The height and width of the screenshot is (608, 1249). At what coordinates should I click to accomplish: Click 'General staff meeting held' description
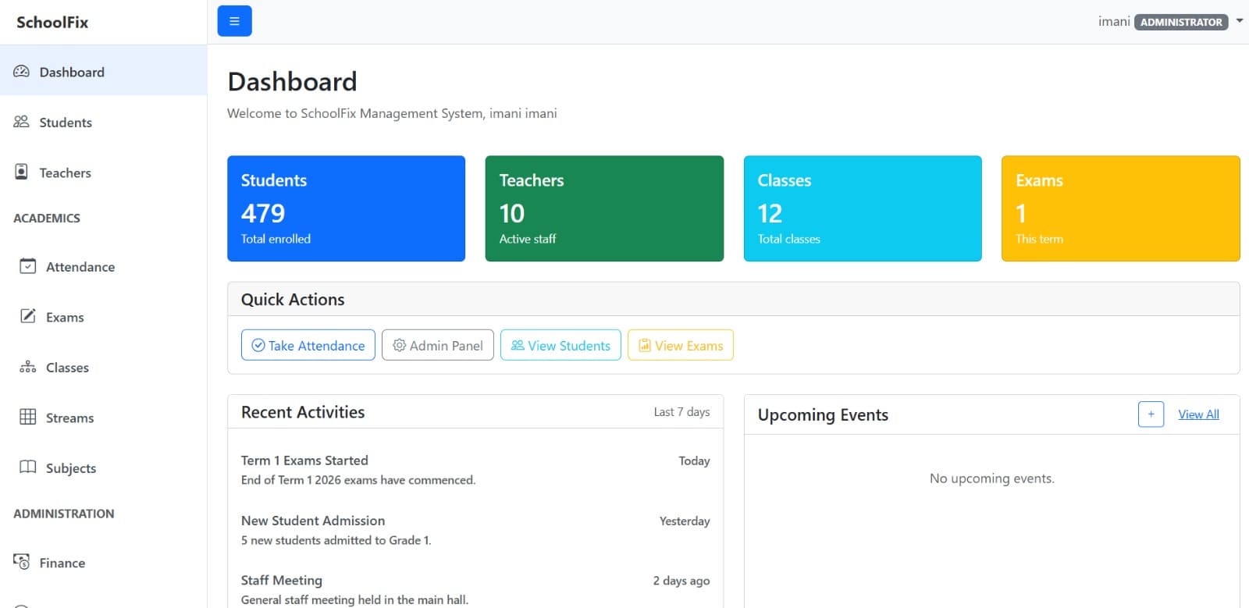click(x=354, y=600)
